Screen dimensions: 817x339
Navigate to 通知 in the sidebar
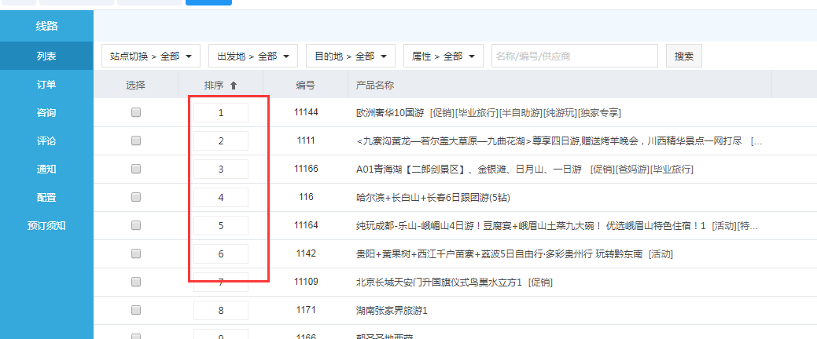46,169
